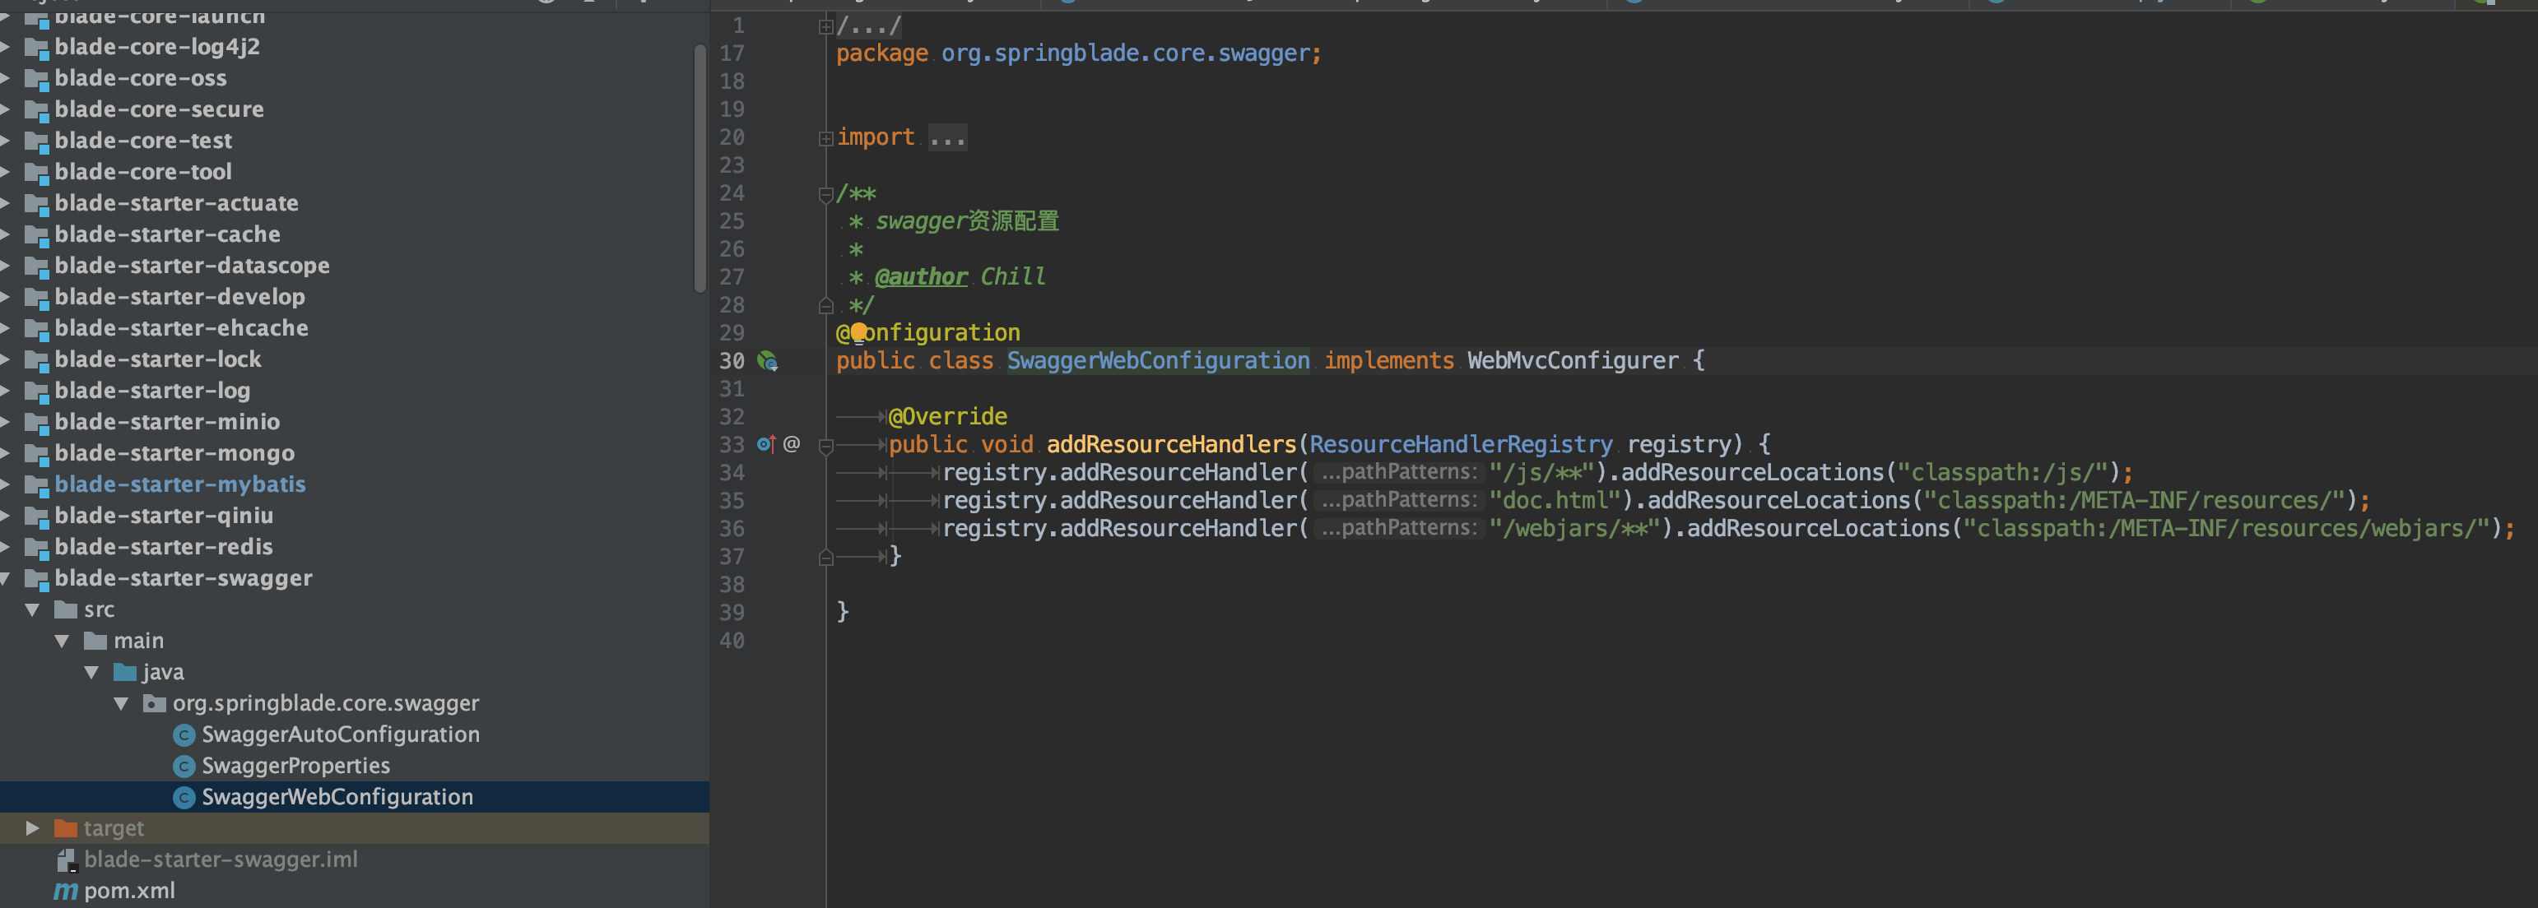The image size is (2538, 908).
Task: Click the blade-starter-swagger.iml file icon
Action: [x=66, y=859]
